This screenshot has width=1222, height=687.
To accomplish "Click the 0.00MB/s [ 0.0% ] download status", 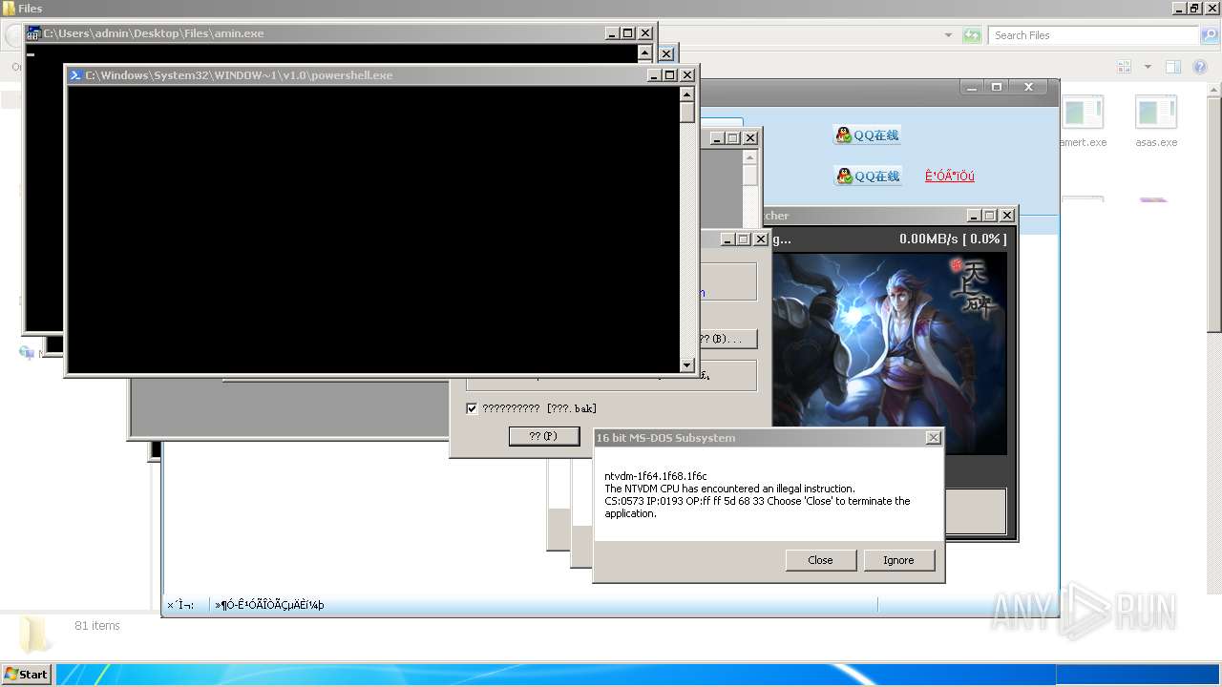I will pyautogui.click(x=952, y=239).
